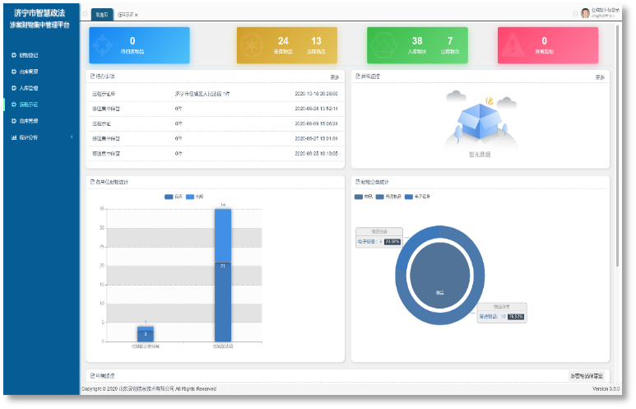This screenshot has height=409, width=636.
Task: Click the yellow in-stock items card icon
Action: (x=251, y=45)
